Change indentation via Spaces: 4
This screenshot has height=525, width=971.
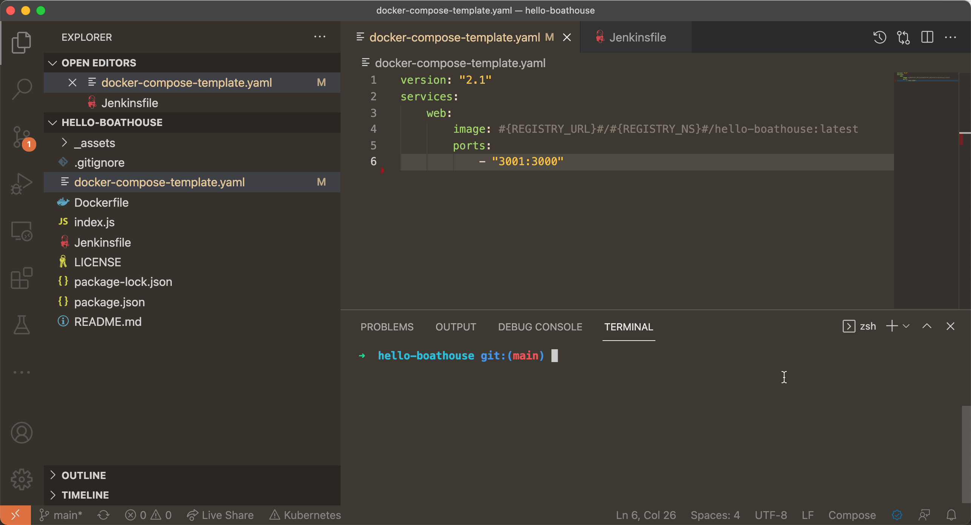coord(715,515)
